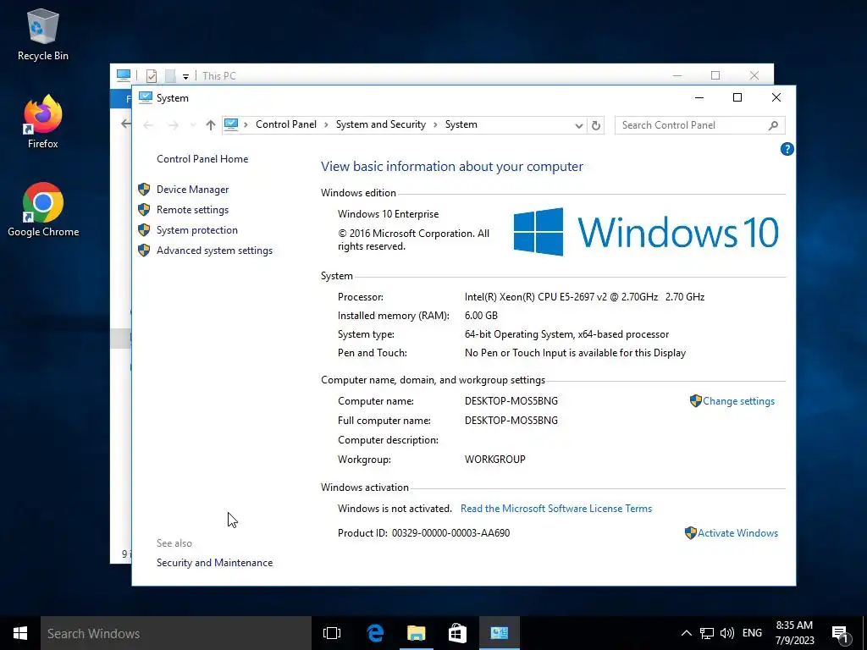
Task: Open Security and Maintenance link
Action: click(214, 563)
